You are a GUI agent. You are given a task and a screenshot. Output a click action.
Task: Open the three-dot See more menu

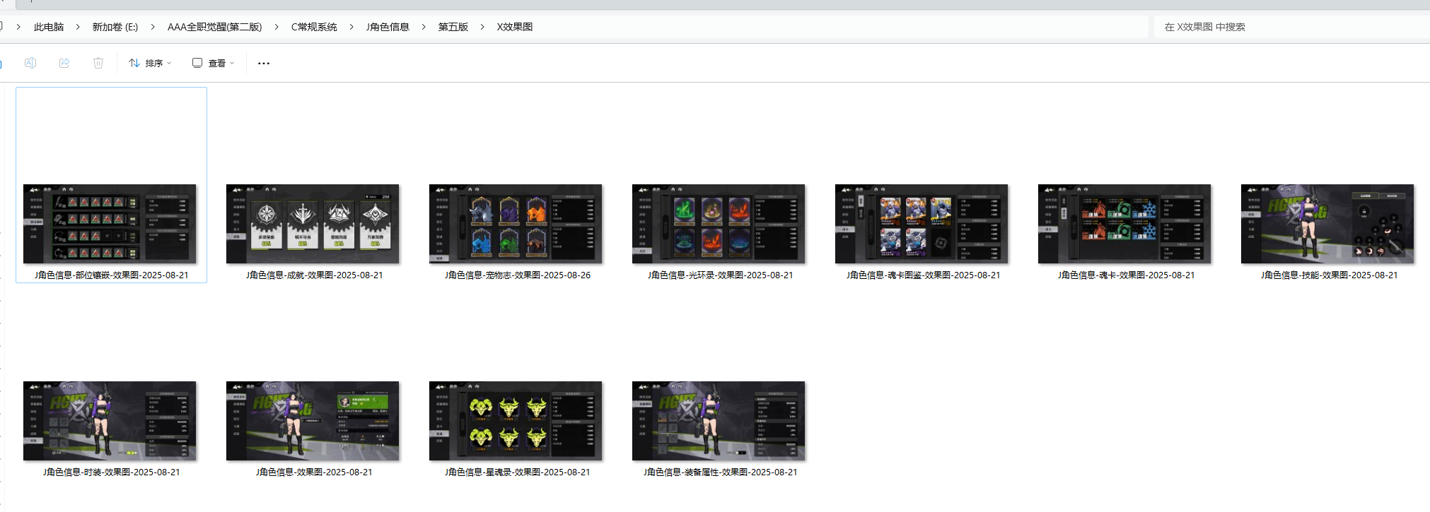tap(264, 63)
